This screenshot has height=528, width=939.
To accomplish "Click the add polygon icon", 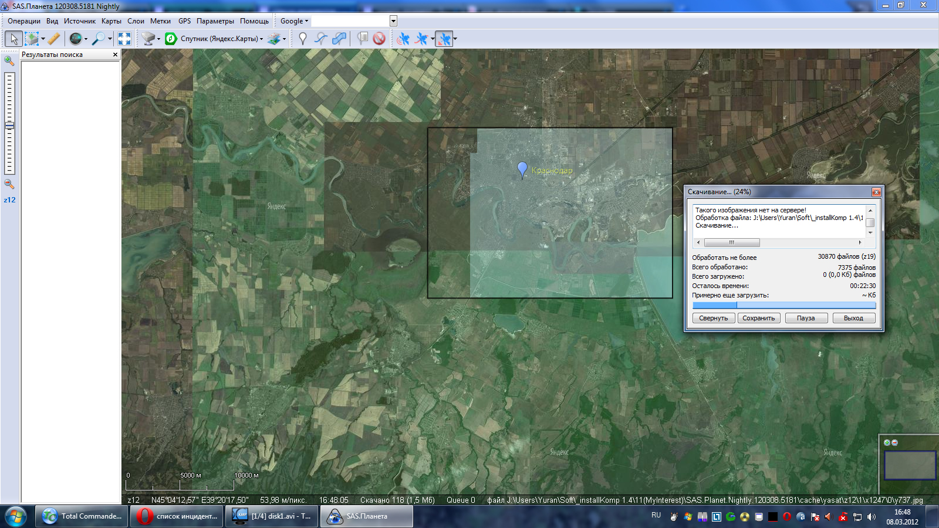I will pos(339,39).
